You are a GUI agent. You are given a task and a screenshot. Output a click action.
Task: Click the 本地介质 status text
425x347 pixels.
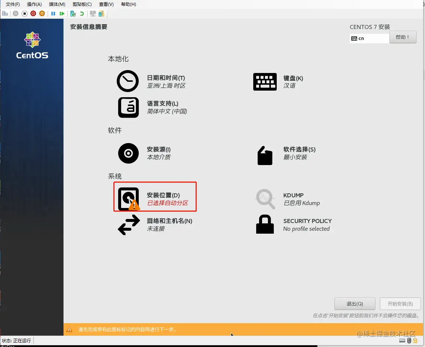click(159, 157)
